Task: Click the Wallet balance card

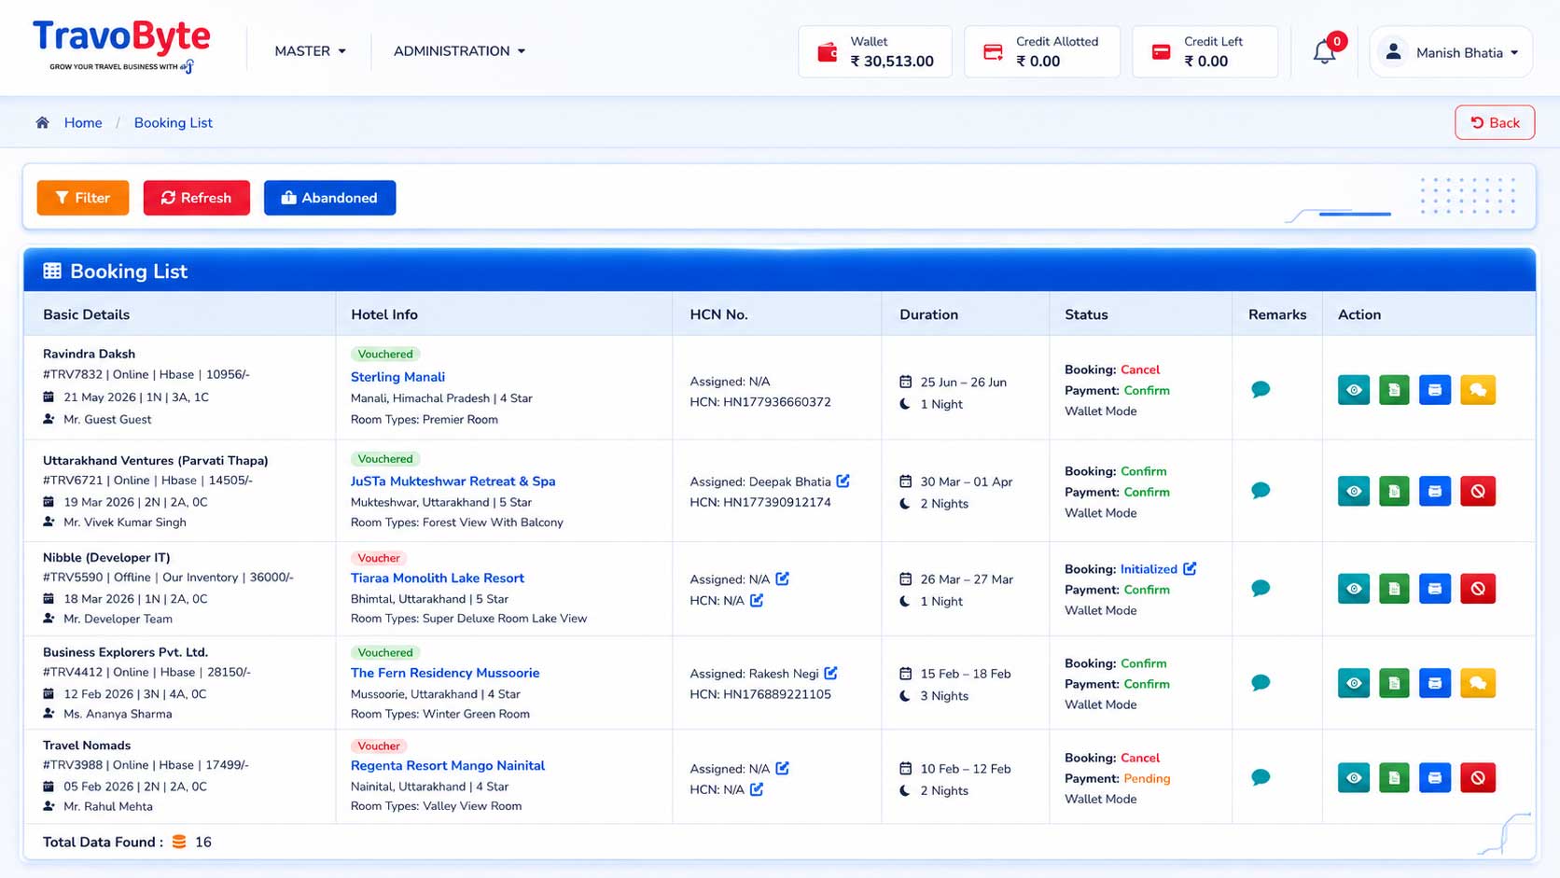Action: [875, 52]
